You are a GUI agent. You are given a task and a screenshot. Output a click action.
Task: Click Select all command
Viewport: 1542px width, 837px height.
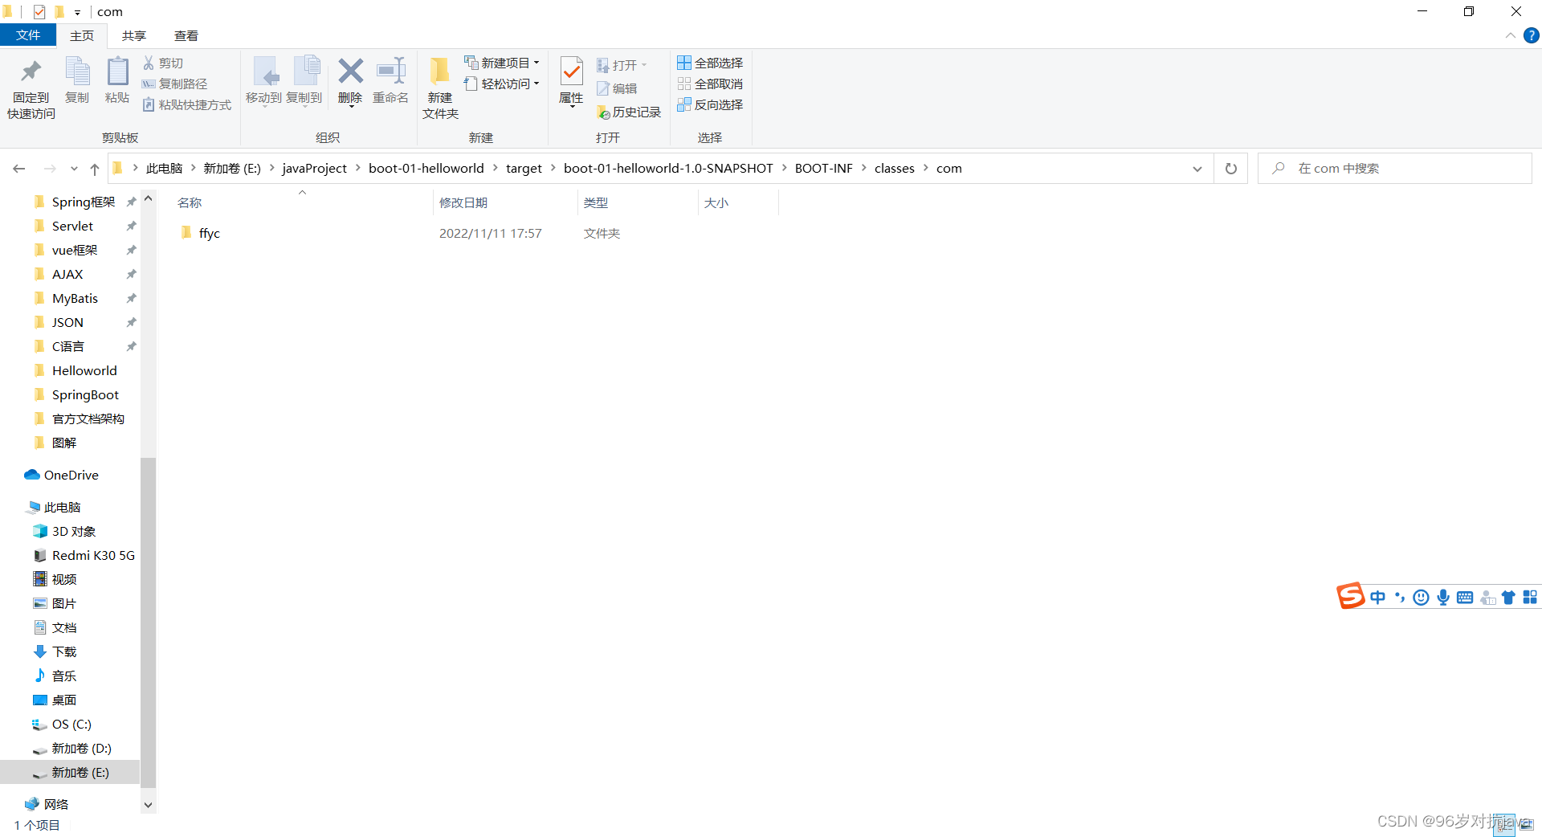click(710, 63)
